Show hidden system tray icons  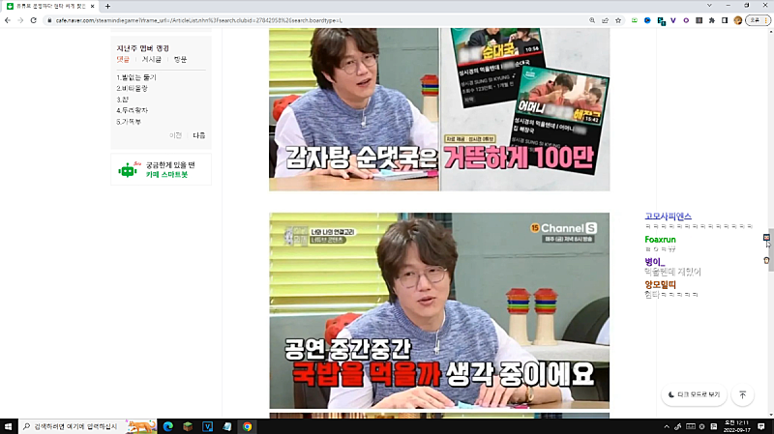pos(667,426)
